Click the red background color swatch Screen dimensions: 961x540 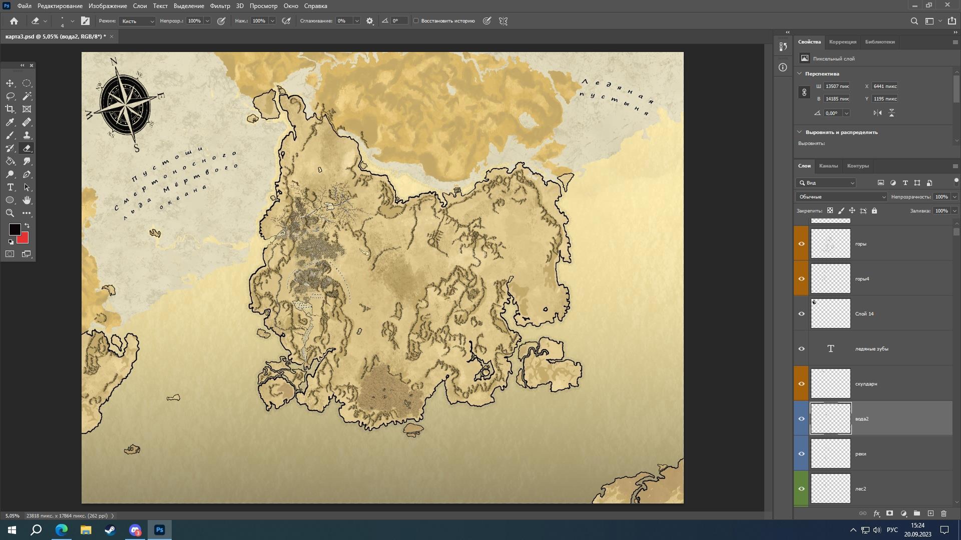point(23,239)
